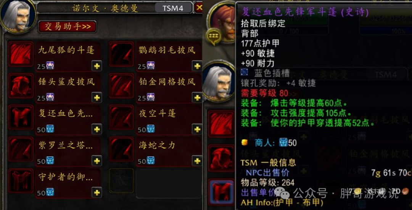Open the TSM4 tab
Image resolution: width=412 pixels, height=210 pixels.
[x=173, y=8]
